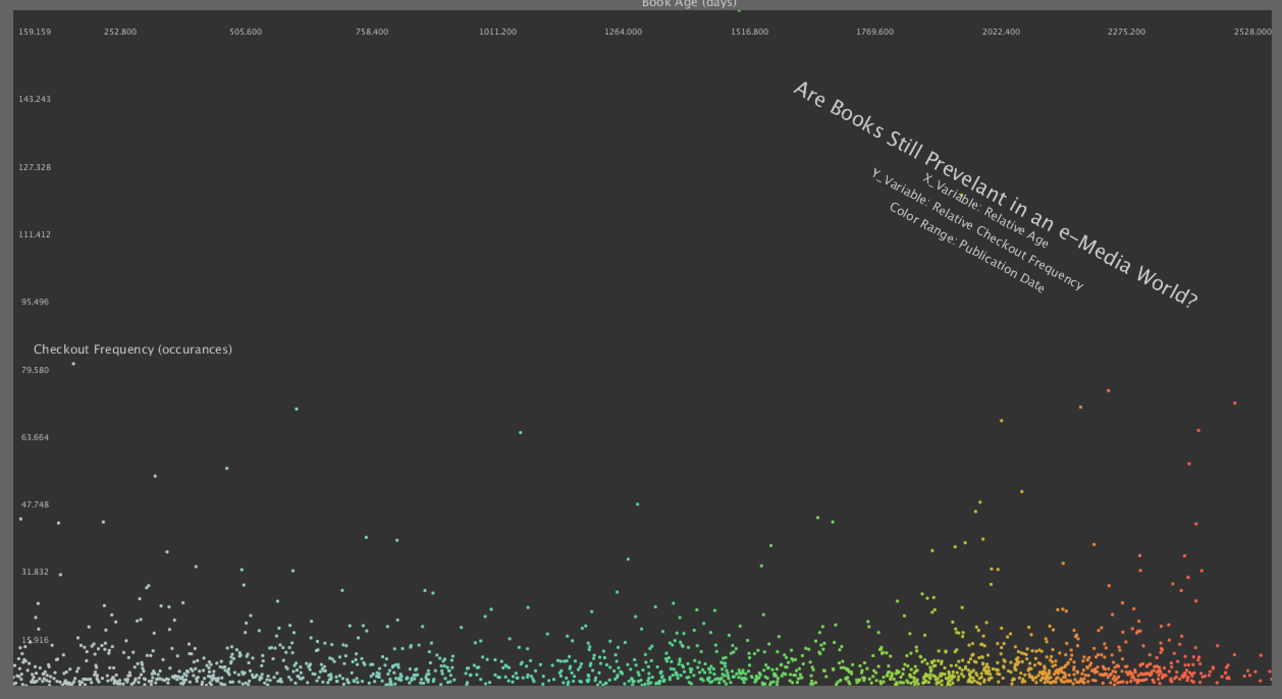Click the 'Book Age (days)' axis title

[689, 4]
